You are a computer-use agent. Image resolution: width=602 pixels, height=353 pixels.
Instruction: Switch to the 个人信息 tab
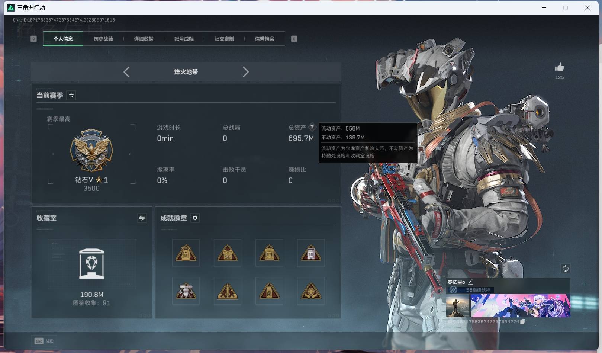pyautogui.click(x=63, y=39)
